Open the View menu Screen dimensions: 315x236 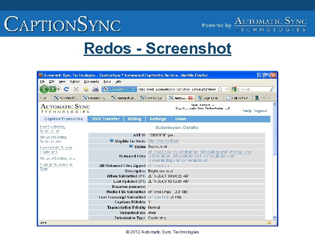(62, 81)
